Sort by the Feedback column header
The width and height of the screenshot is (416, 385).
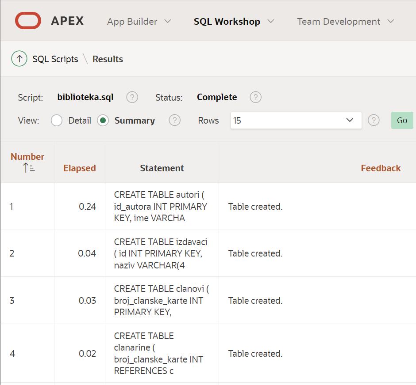point(380,168)
